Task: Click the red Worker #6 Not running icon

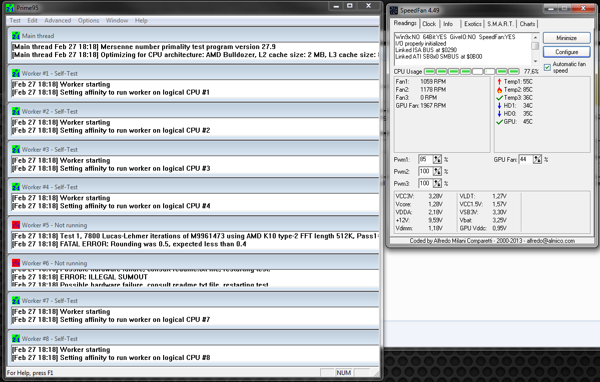Action: click(16, 263)
